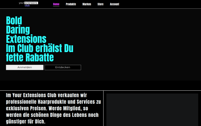
Task: Open the Store navigation link
Action: pos(100,4)
